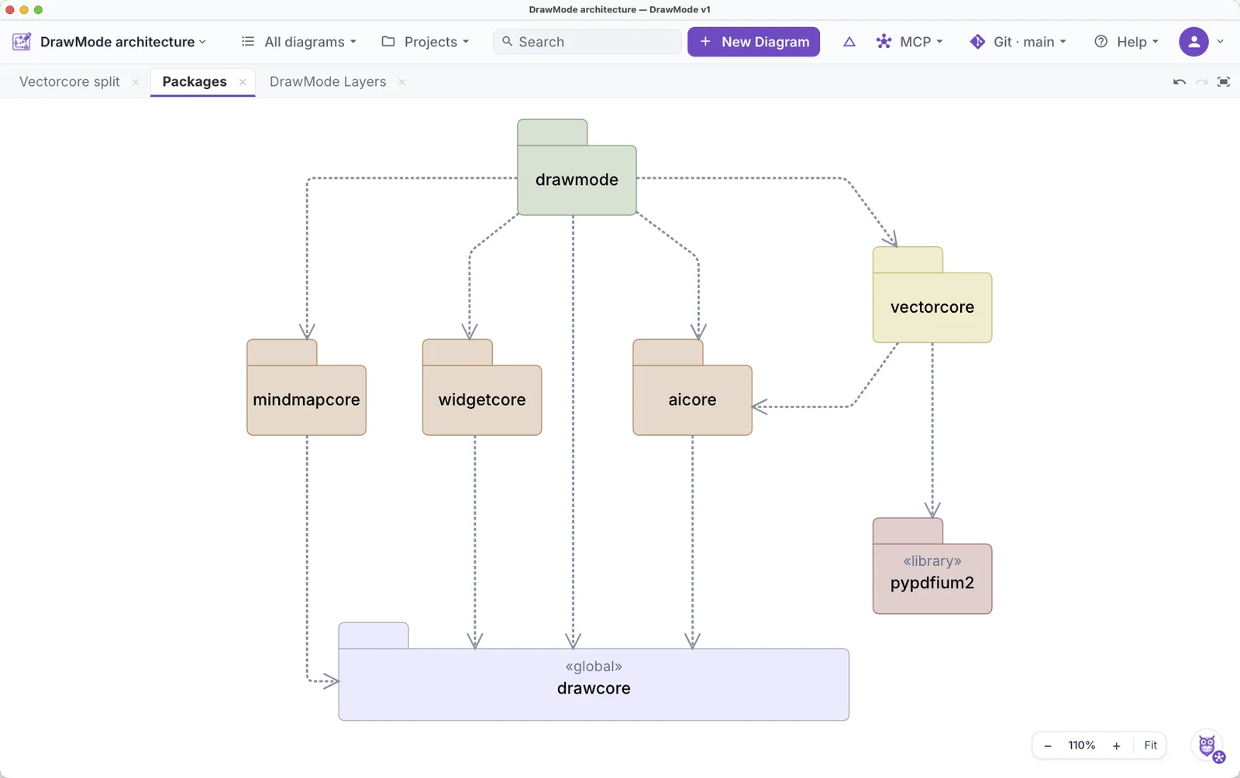
Task: Select the Packages tab
Action: coord(195,82)
